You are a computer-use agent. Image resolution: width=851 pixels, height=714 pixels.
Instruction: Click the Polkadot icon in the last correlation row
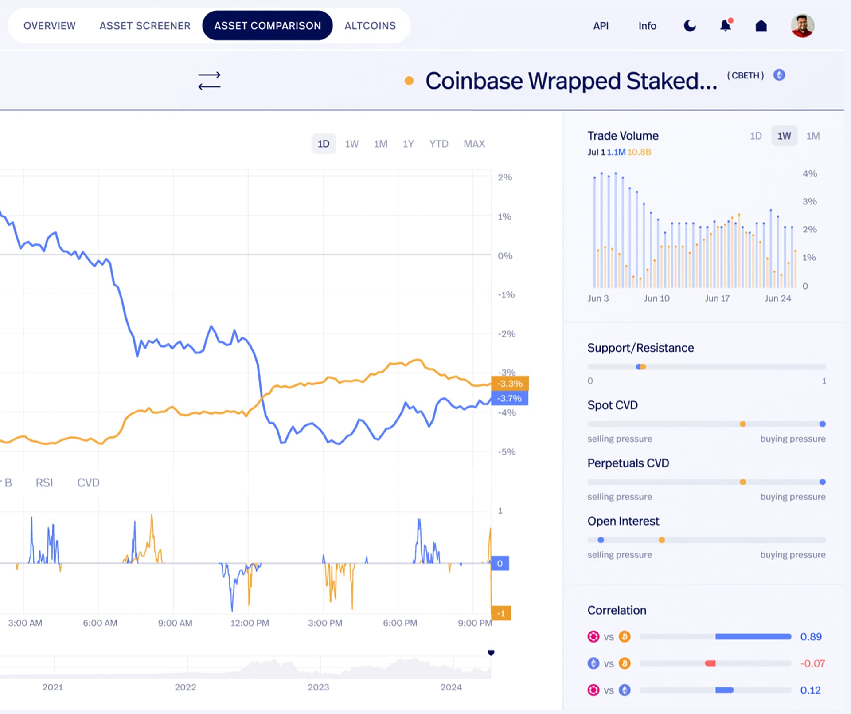593,690
